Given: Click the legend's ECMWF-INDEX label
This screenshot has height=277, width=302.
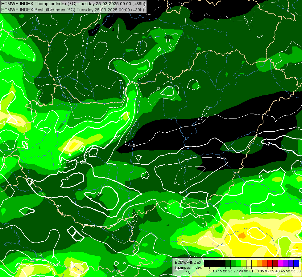Looking at the screenshot, I should click(188, 263).
